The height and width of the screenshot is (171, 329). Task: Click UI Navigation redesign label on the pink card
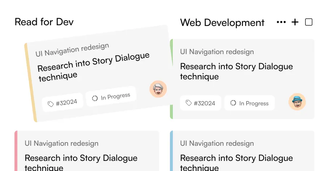pyautogui.click(x=61, y=143)
